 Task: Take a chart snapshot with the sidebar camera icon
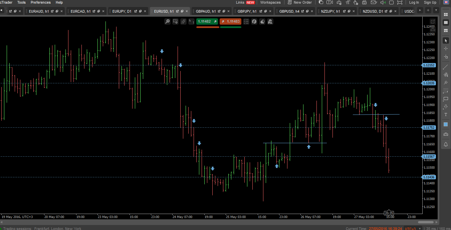point(446,134)
